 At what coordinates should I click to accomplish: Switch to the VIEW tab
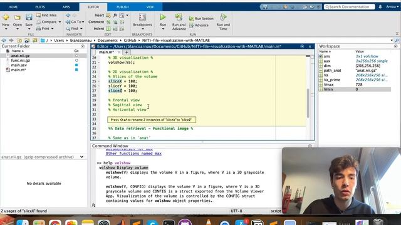tap(150, 7)
